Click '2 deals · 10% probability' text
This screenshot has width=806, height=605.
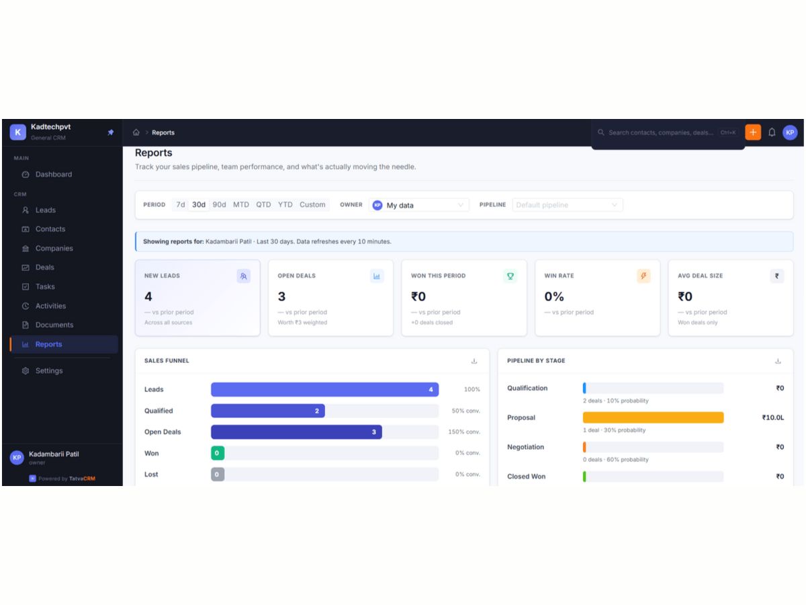click(x=616, y=401)
